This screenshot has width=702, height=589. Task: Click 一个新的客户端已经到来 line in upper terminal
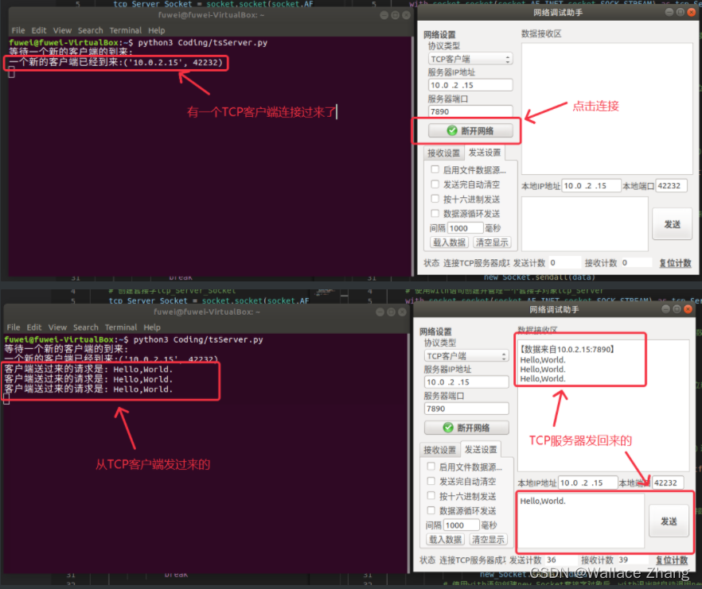click(115, 62)
